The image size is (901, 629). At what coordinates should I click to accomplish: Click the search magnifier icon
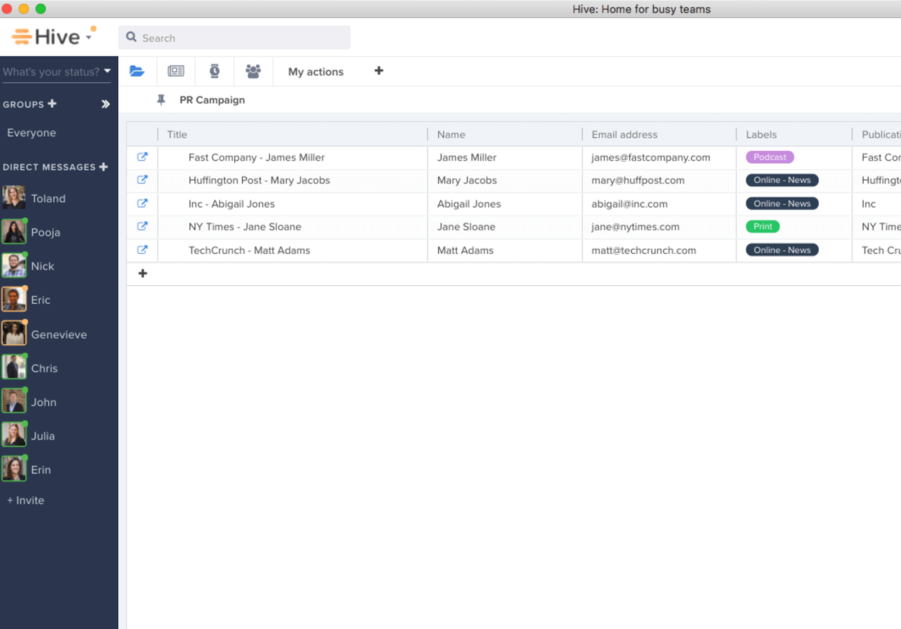click(x=131, y=37)
